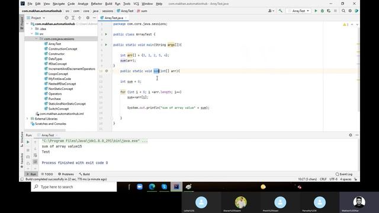Click UTF-8 encoding in status bar
Screen dimensions: 379x213
[x=333, y=179]
